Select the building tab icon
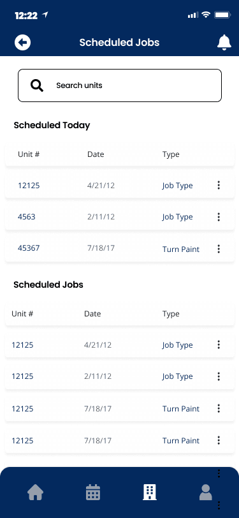Image resolution: width=239 pixels, height=518 pixels. click(150, 492)
